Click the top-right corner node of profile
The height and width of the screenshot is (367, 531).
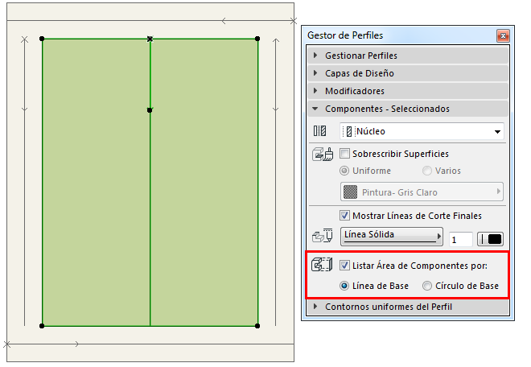(257, 39)
